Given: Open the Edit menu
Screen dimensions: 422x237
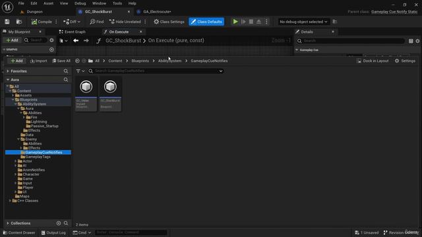Looking at the screenshot, I should point(34,3).
